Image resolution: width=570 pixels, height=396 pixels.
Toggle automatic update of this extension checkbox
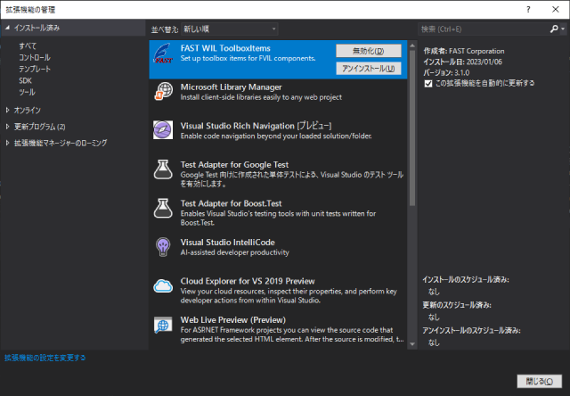coord(428,83)
